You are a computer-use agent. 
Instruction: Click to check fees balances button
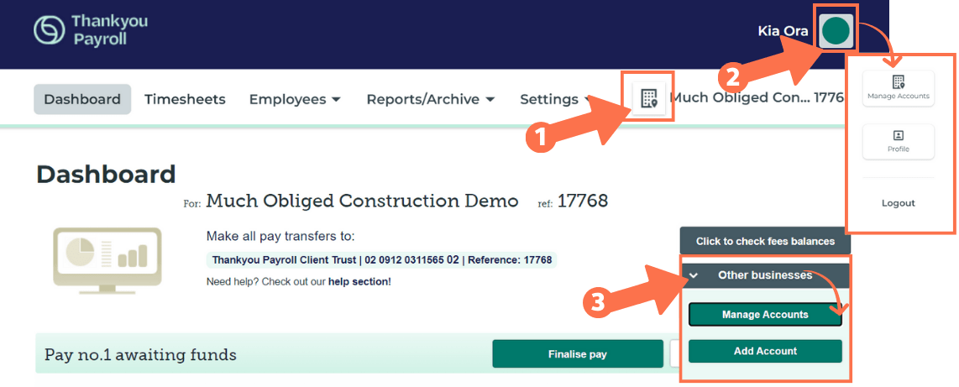pyautogui.click(x=765, y=241)
